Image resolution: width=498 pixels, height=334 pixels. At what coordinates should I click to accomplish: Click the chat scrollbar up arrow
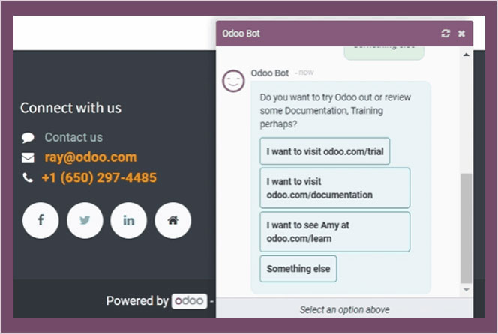[x=466, y=55]
